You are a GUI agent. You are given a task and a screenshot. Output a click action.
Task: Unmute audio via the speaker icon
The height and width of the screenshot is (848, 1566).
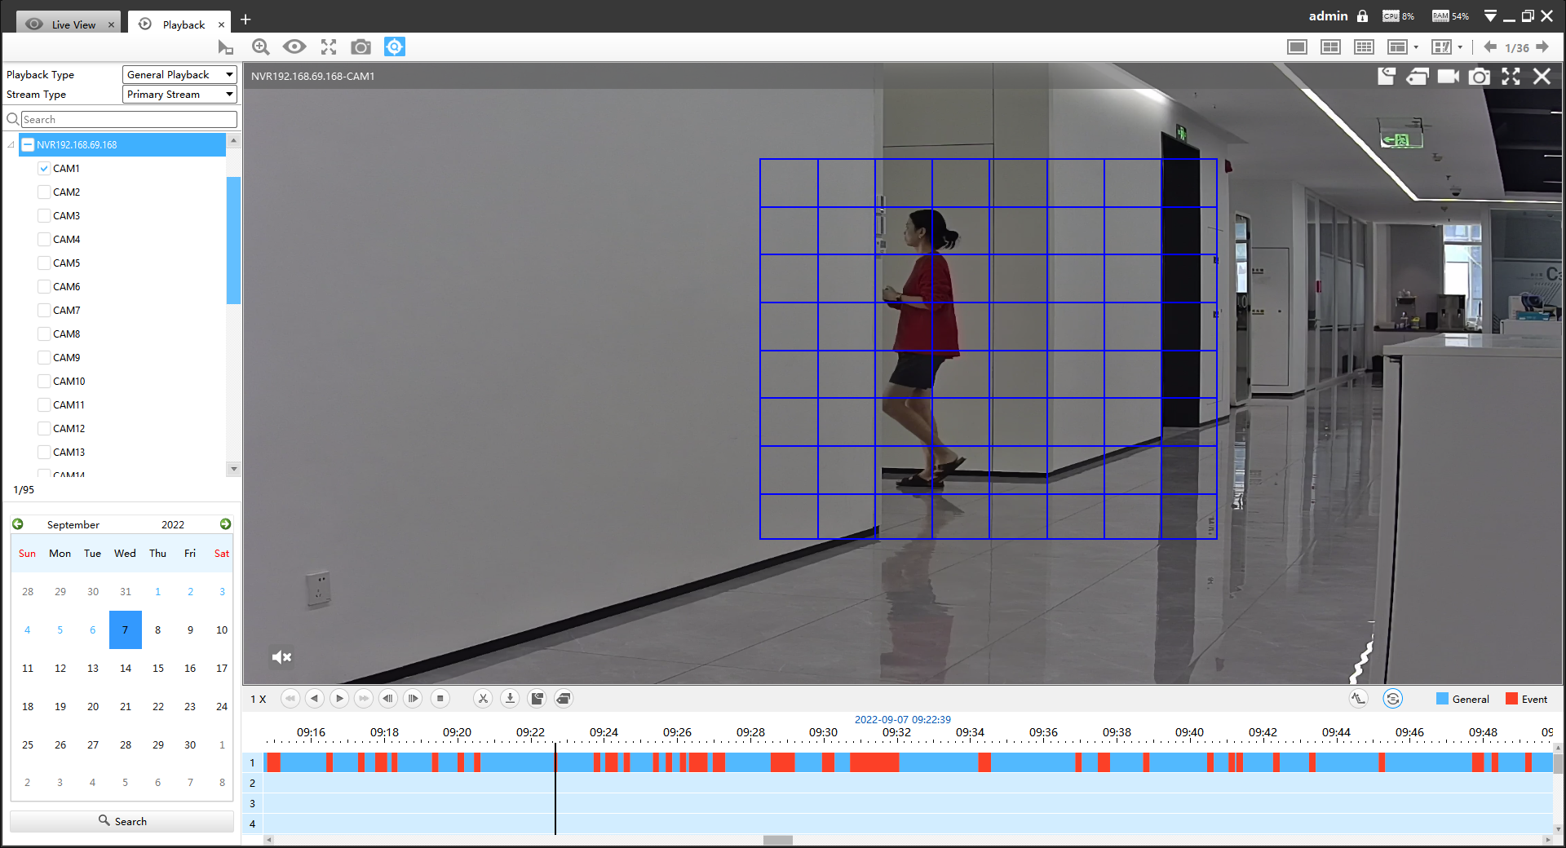[281, 657]
